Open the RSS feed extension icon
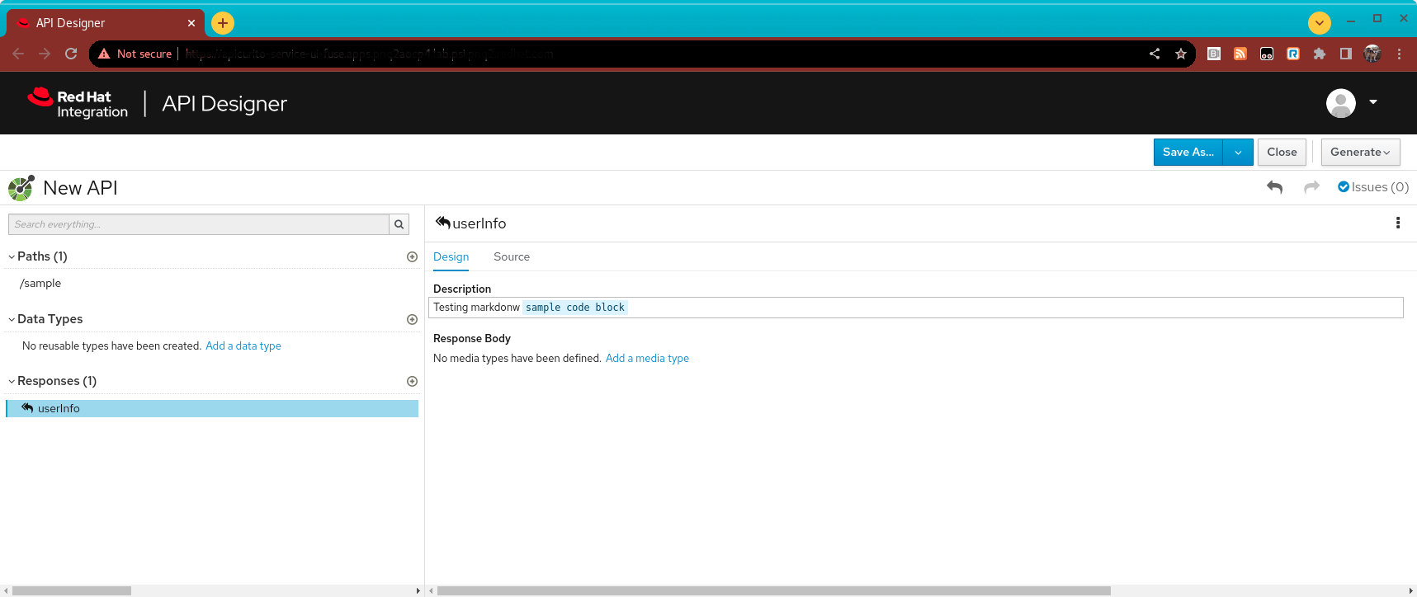Viewport: 1417px width, 597px height. [1240, 54]
